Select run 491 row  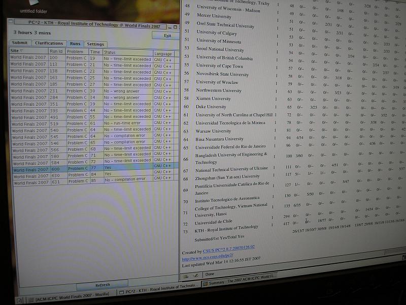pyautogui.click(x=95, y=117)
